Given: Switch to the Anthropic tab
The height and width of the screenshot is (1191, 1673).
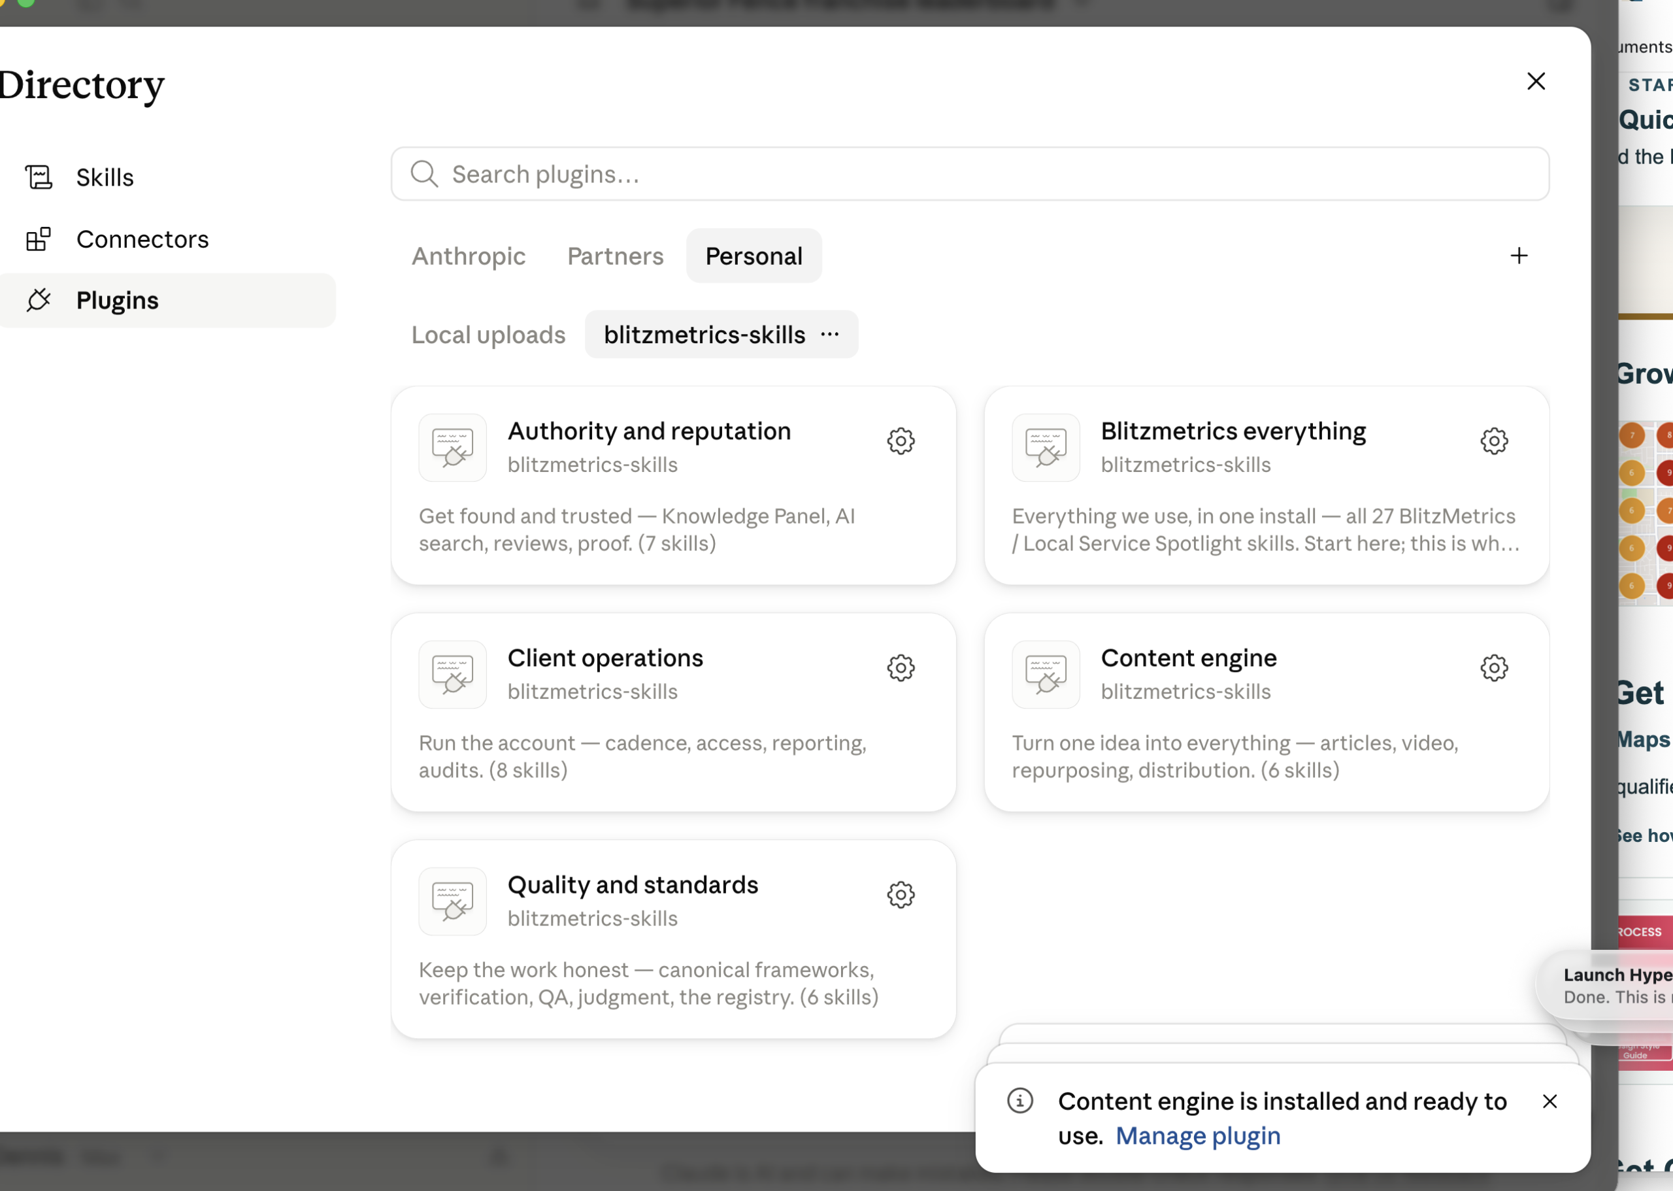Looking at the screenshot, I should 468,256.
